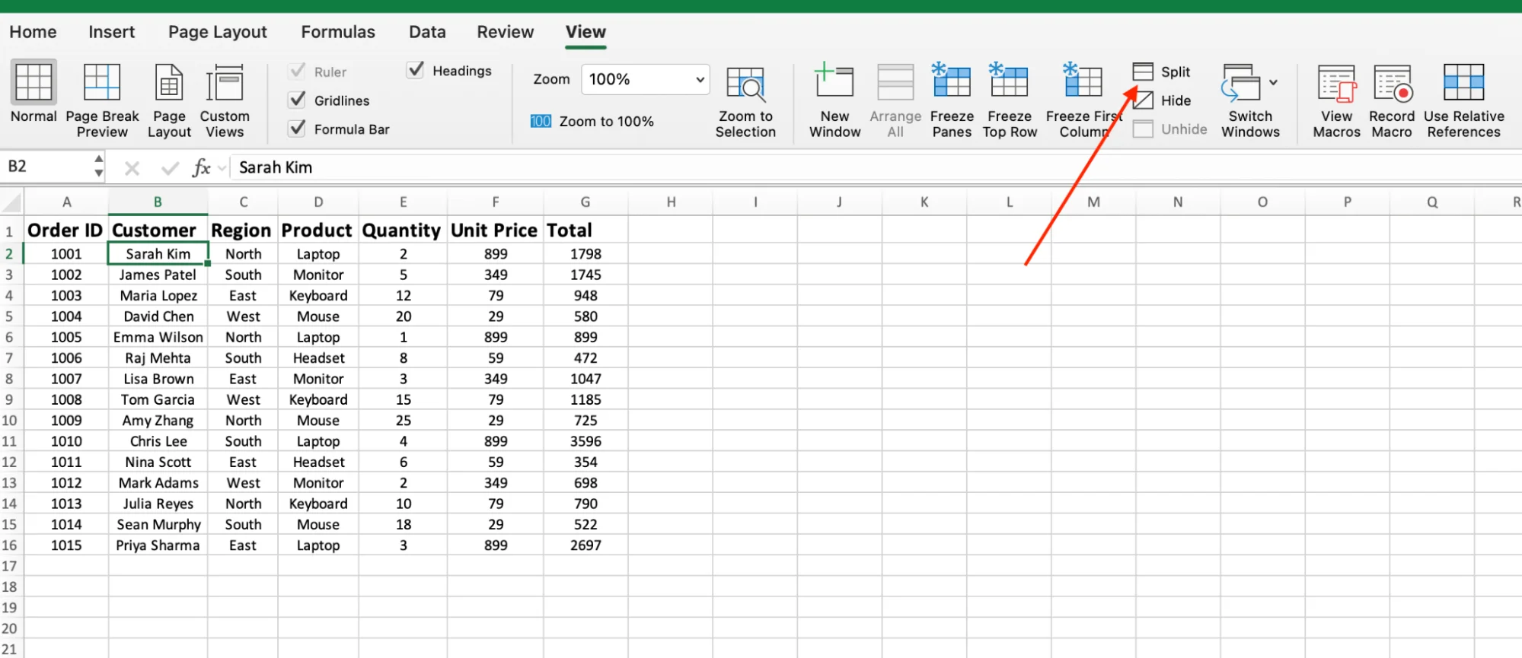Click the Select All corner triangle
The image size is (1522, 658).
click(12, 202)
